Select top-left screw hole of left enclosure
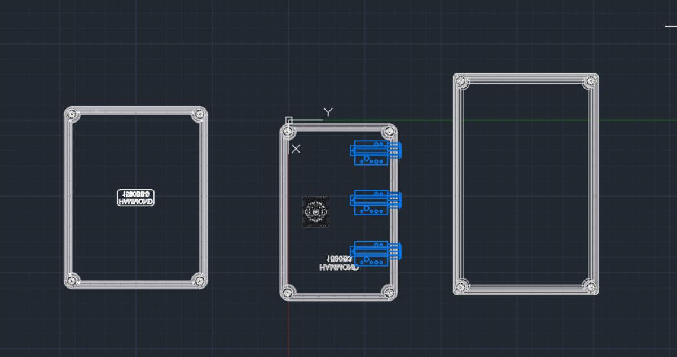The width and height of the screenshot is (677, 357). 73,115
